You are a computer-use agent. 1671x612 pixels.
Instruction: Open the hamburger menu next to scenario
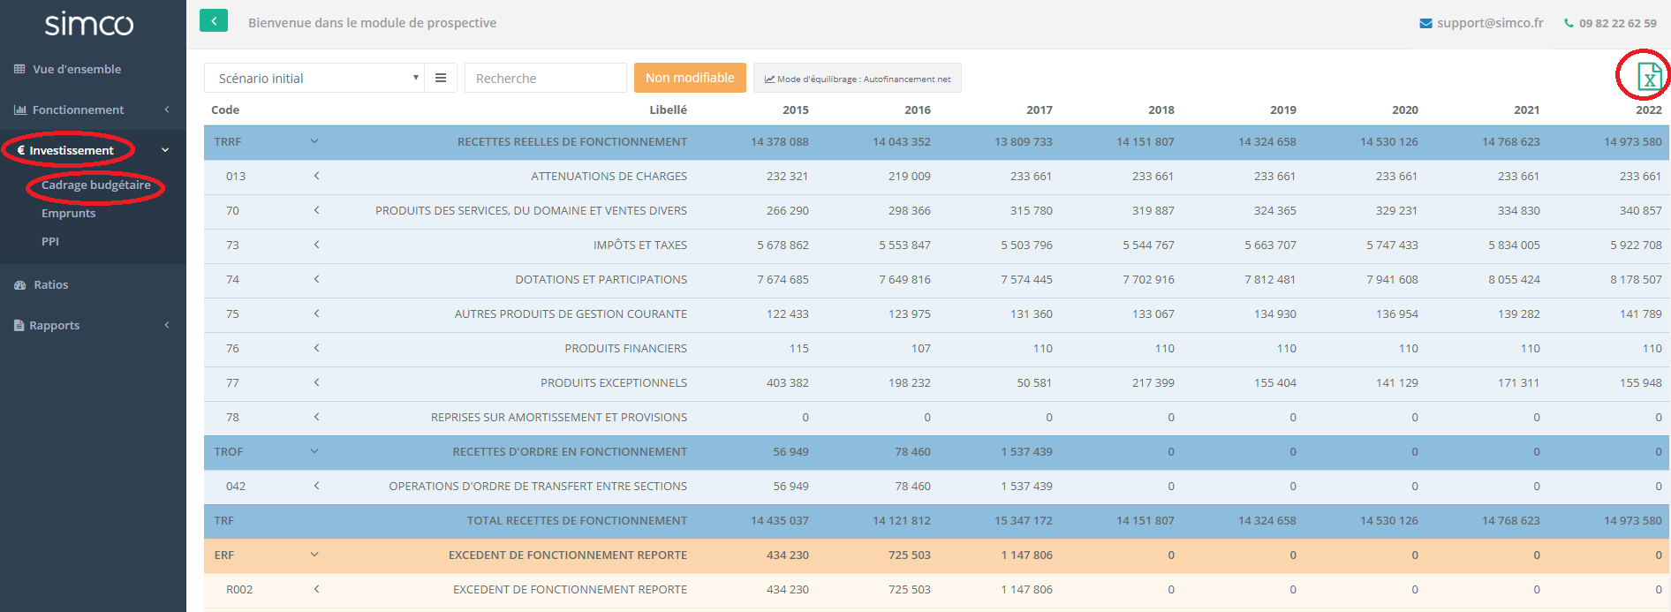coord(441,78)
